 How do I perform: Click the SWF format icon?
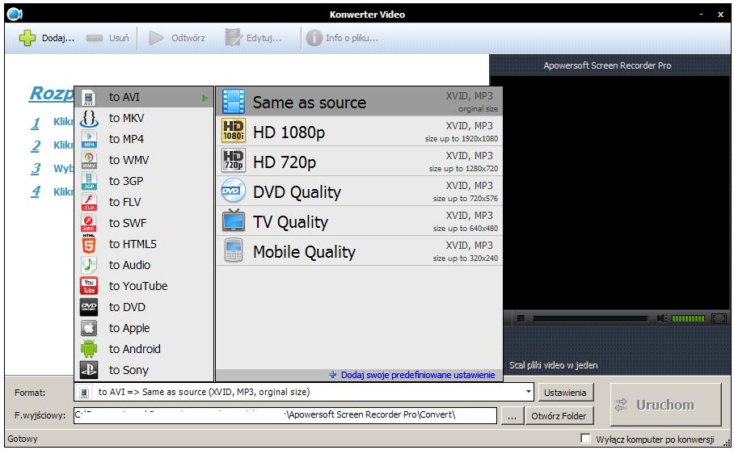tap(88, 223)
